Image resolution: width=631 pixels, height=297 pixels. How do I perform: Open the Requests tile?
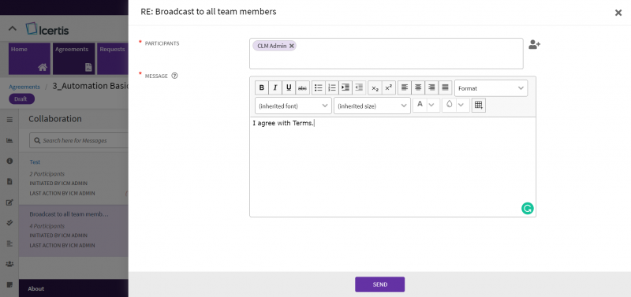point(113,58)
